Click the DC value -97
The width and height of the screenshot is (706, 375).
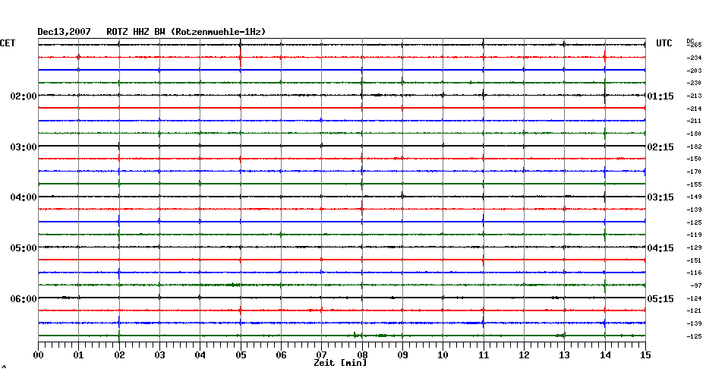click(x=695, y=286)
